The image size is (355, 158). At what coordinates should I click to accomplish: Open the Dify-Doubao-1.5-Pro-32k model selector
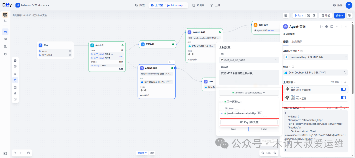pos(313,72)
